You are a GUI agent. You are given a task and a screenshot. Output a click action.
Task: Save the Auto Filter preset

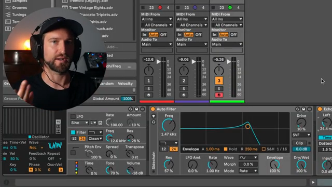[303, 109]
